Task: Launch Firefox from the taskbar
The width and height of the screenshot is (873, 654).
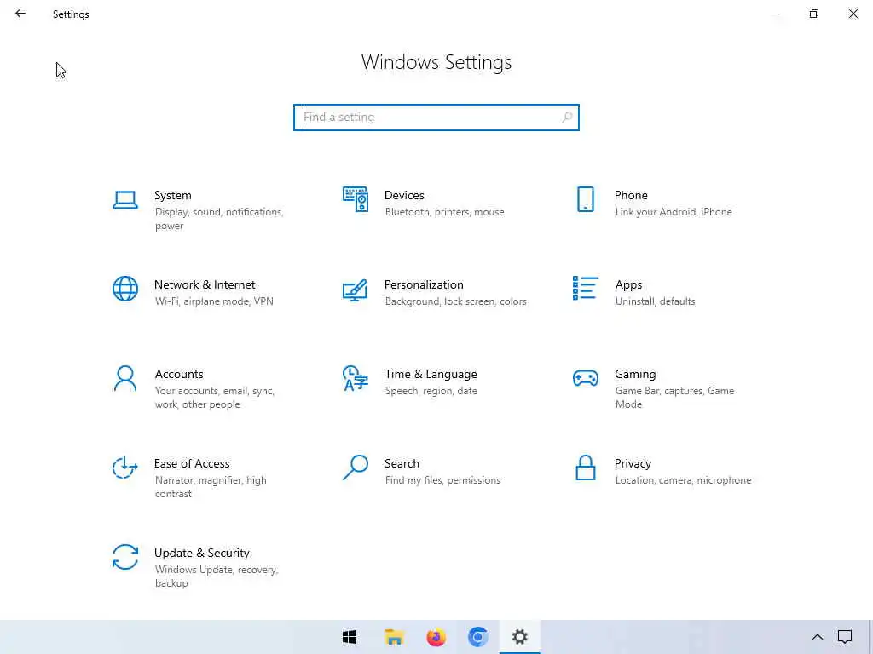Action: tap(436, 637)
